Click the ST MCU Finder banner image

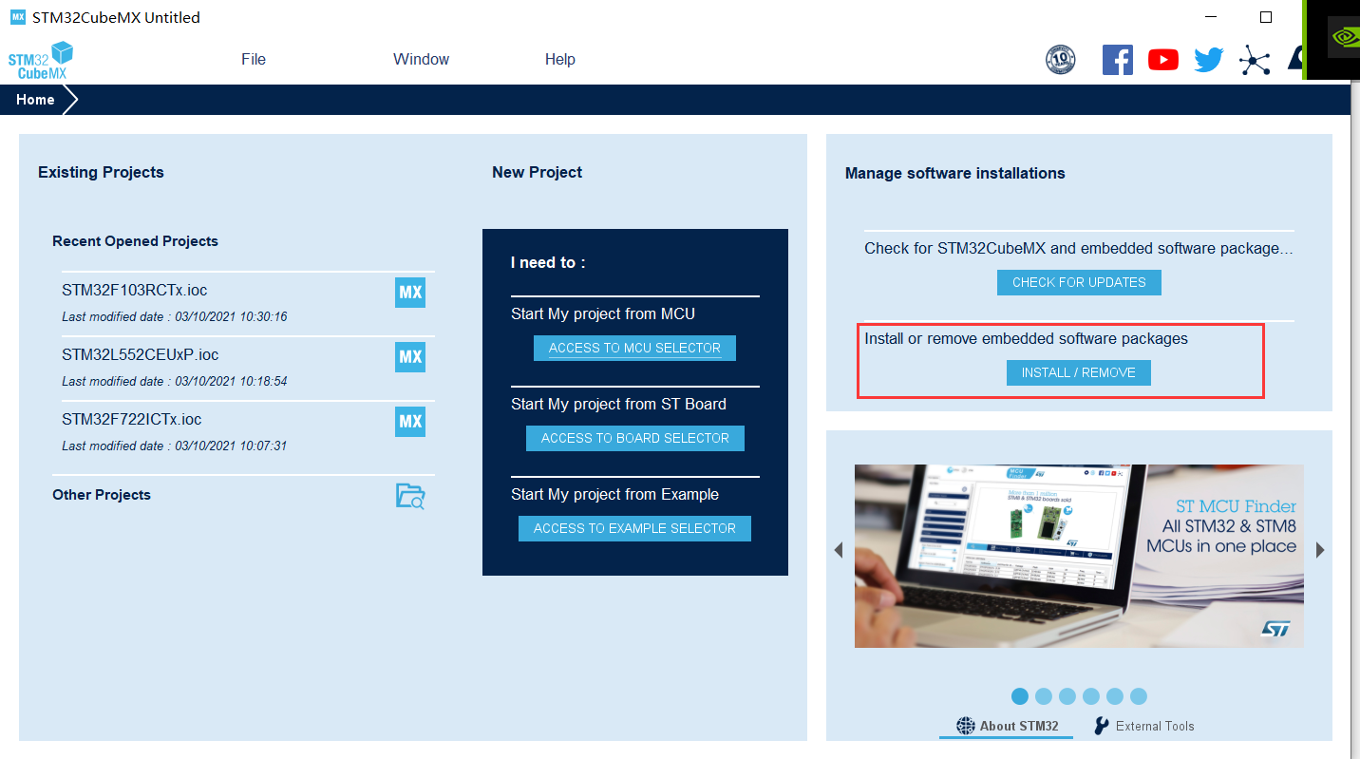pos(1079,556)
